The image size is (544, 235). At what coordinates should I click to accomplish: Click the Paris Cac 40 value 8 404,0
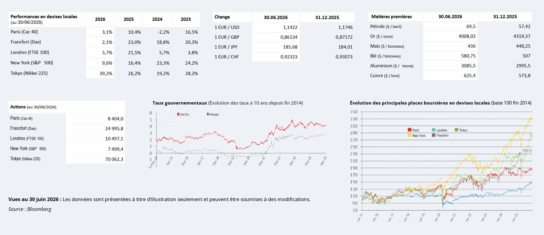tap(95, 119)
